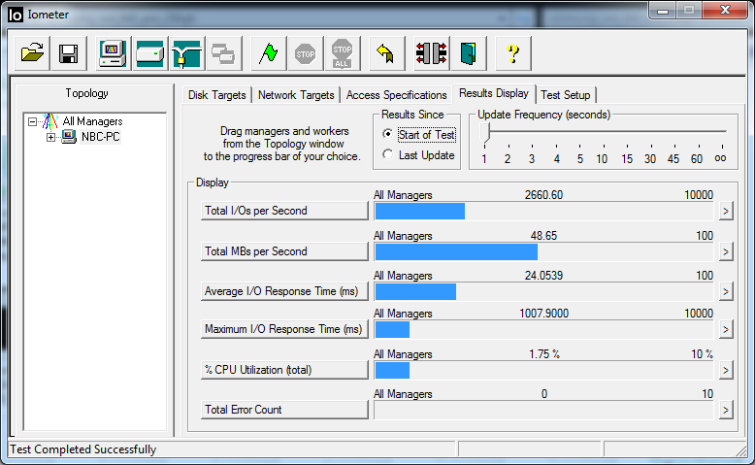This screenshot has width=755, height=465.
Task: Collapse the All Managers tree node
Action: [x=32, y=121]
